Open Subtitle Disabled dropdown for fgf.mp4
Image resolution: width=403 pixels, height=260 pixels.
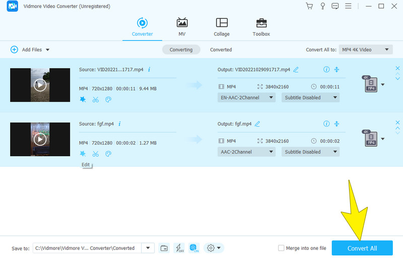[x=310, y=152]
